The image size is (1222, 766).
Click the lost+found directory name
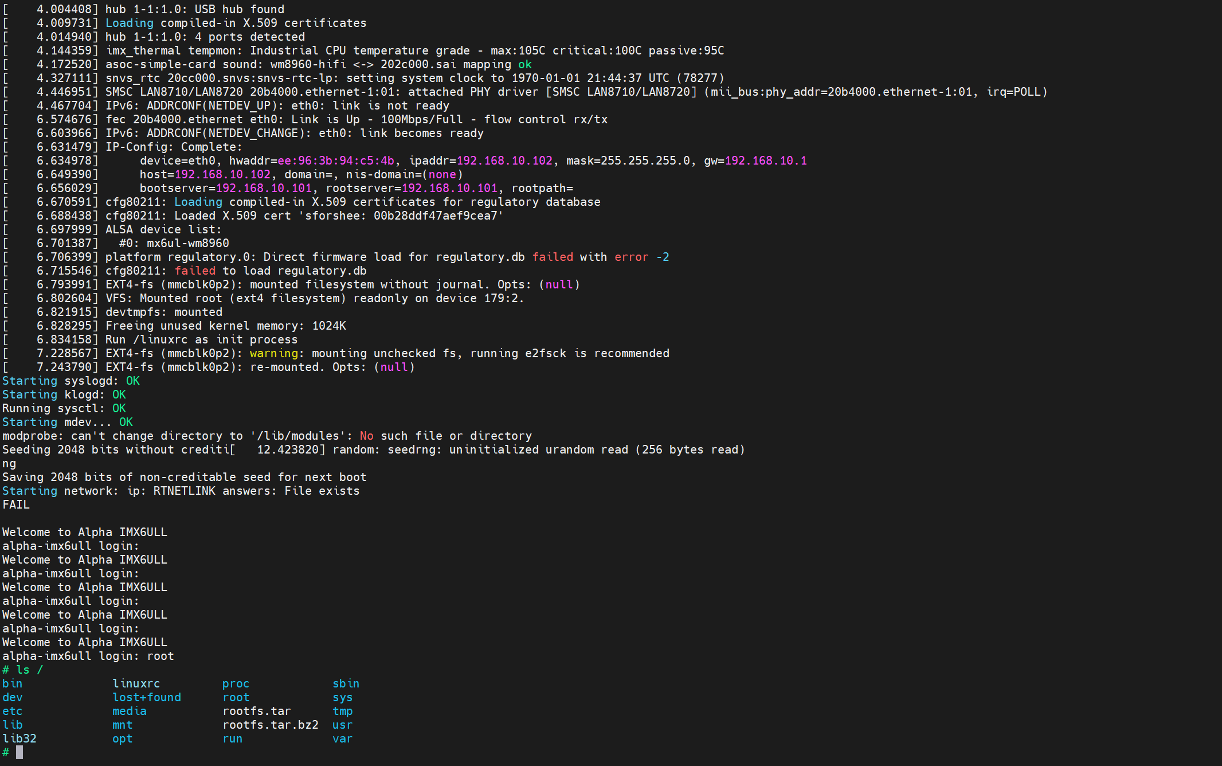click(x=146, y=697)
